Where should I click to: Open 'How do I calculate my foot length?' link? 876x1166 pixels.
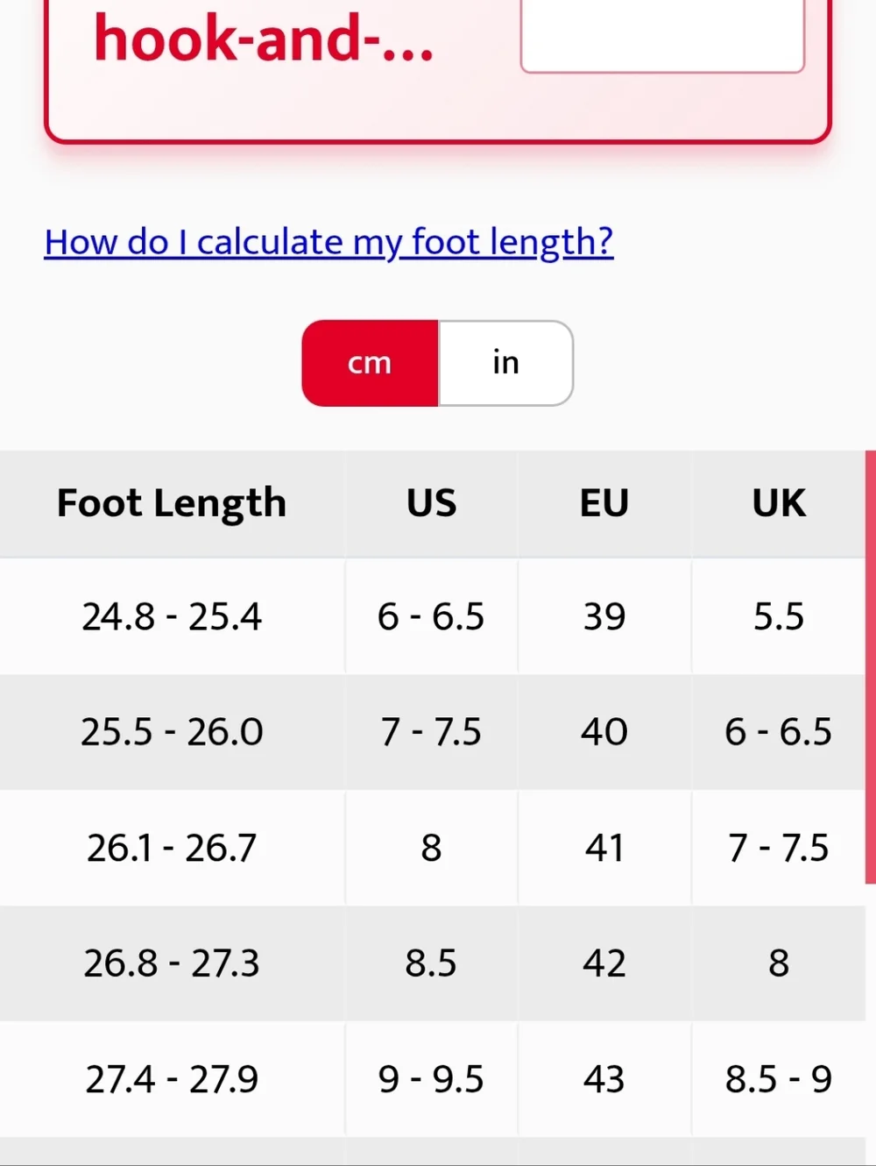pyautogui.click(x=328, y=242)
